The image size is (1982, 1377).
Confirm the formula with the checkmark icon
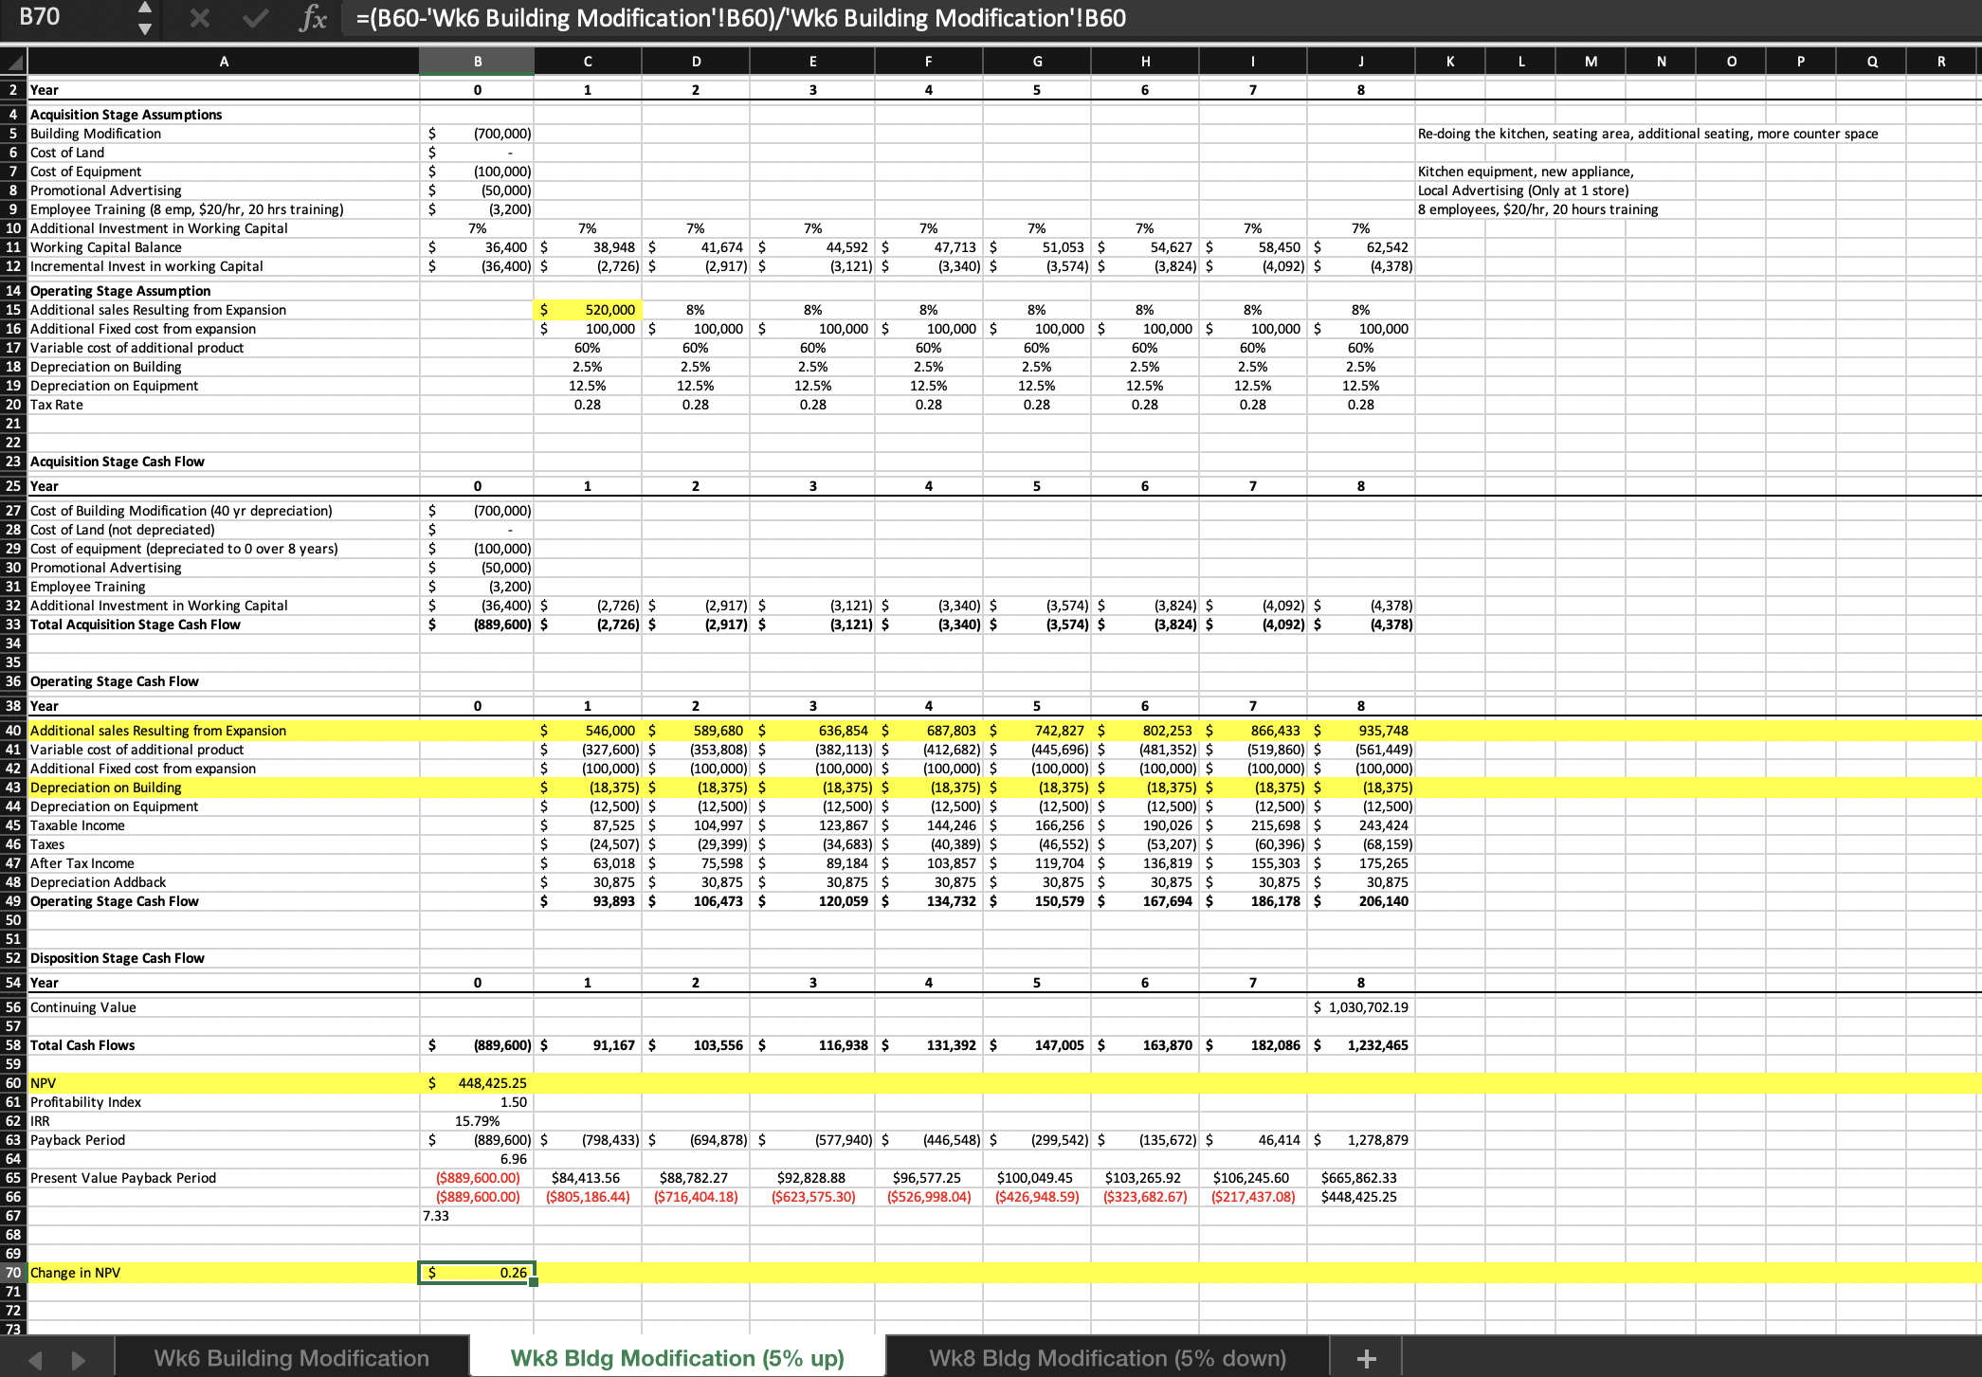pos(252,17)
